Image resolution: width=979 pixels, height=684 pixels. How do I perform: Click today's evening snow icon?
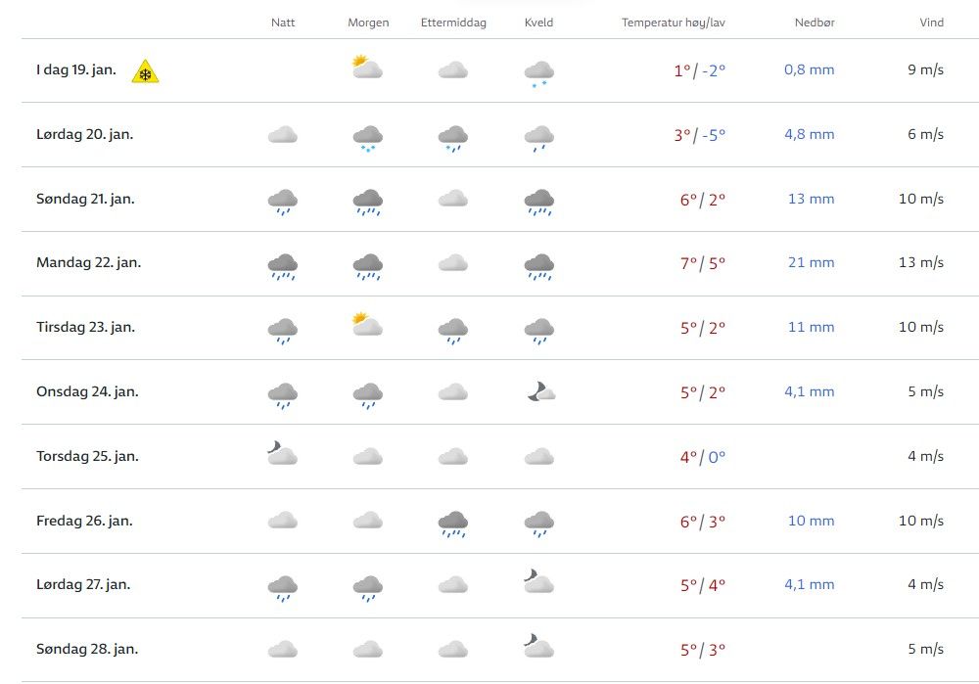click(x=538, y=73)
